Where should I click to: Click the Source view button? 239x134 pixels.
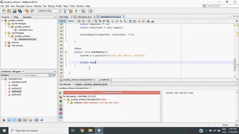62,21
